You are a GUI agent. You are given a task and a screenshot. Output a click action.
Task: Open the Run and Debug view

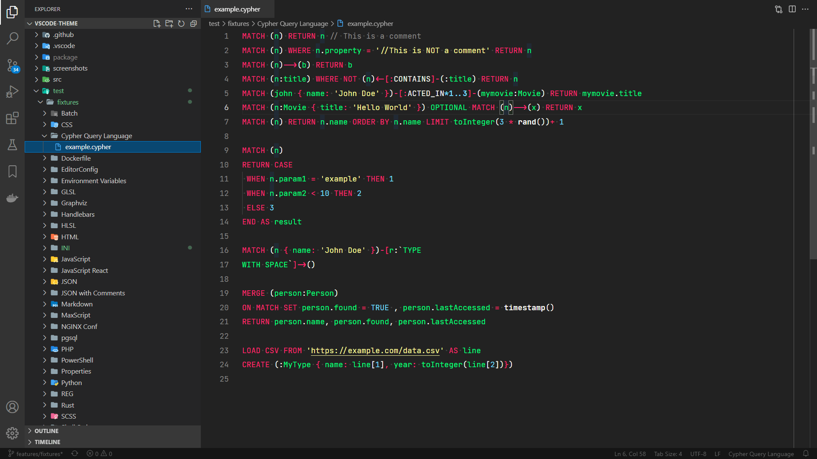(12, 91)
